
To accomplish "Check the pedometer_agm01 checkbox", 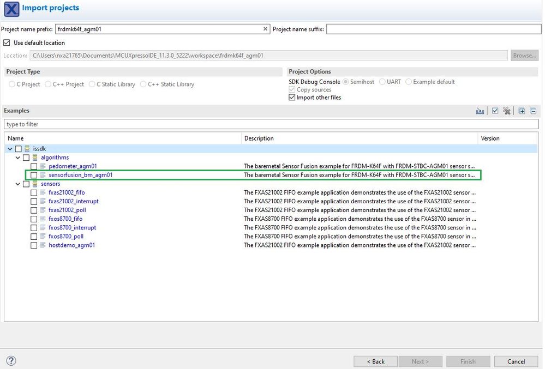I will 34,167.
